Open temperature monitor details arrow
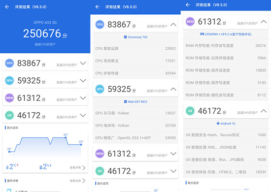 [84, 168]
